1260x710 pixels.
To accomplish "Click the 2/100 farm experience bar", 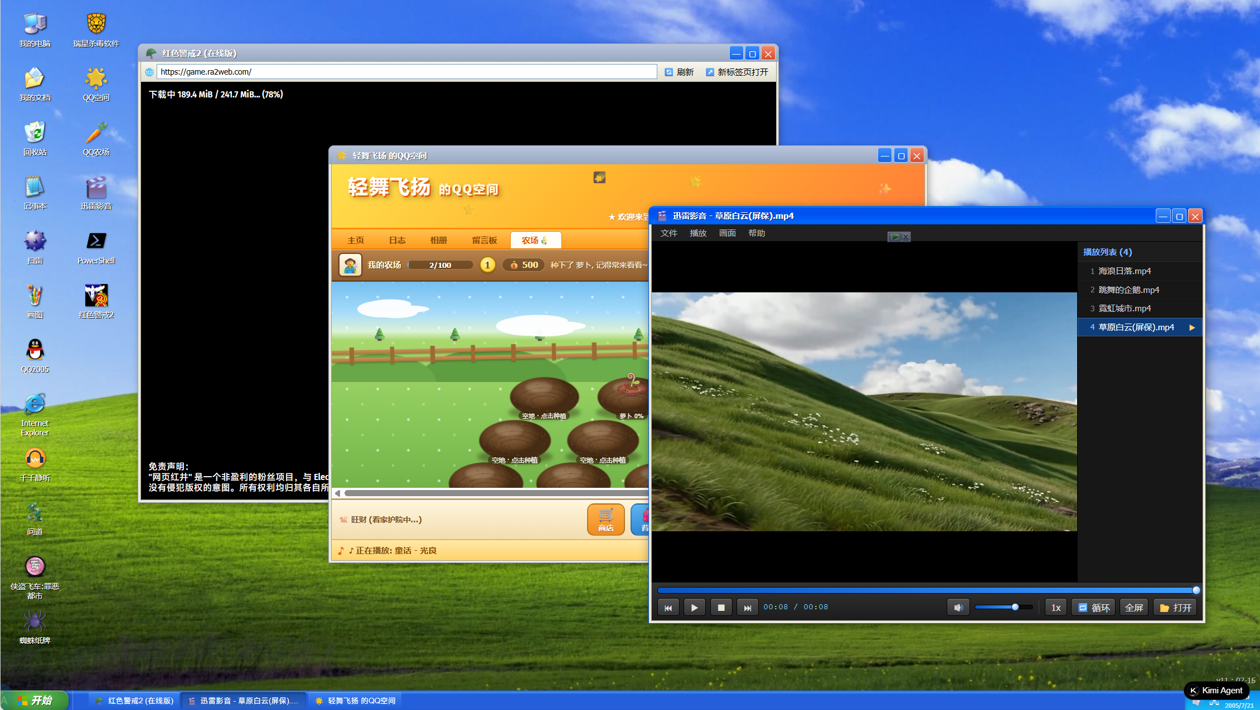I will [440, 265].
